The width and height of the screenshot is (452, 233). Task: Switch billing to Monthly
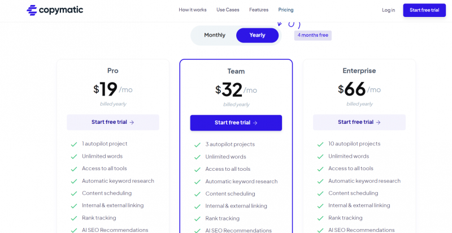(215, 35)
